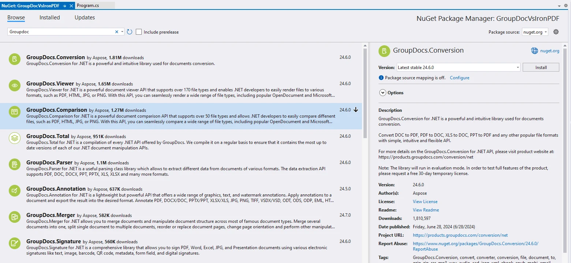Click the package list scroll up arrow
The height and width of the screenshot is (263, 571).
coord(365,45)
